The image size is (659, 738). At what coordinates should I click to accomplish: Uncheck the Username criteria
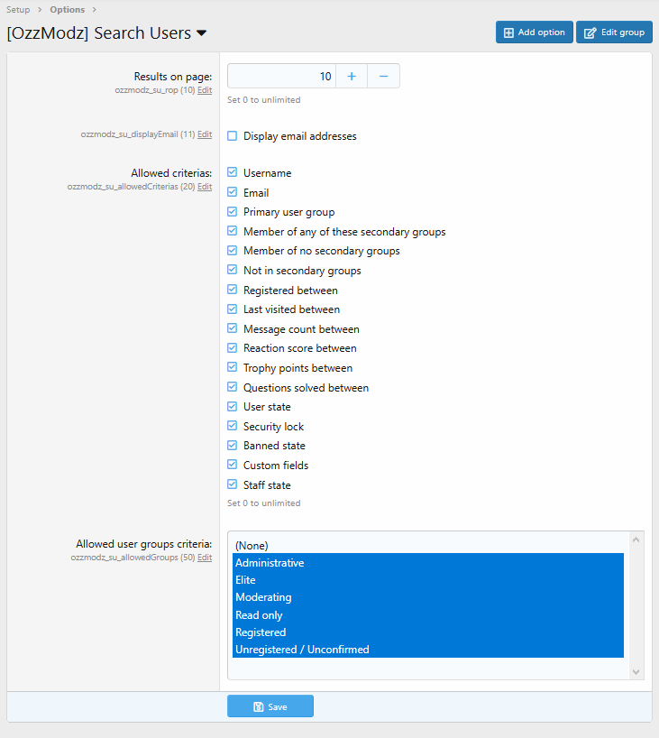[232, 172]
